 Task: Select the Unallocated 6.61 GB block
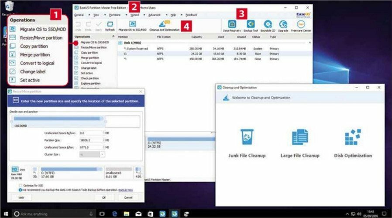119,173
